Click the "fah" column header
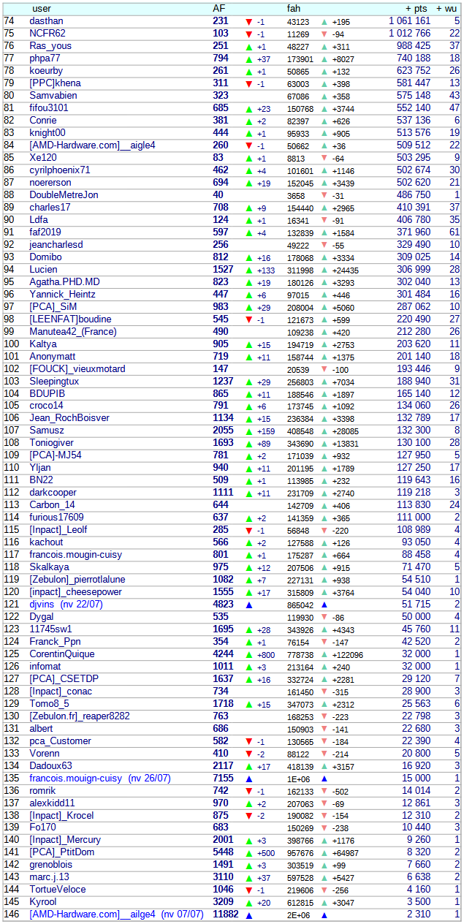This screenshot has height=924, width=464. 293,8
